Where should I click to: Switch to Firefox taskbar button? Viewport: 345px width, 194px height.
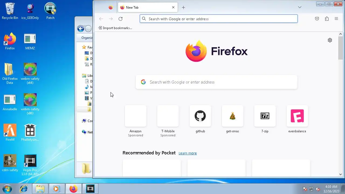73,189
